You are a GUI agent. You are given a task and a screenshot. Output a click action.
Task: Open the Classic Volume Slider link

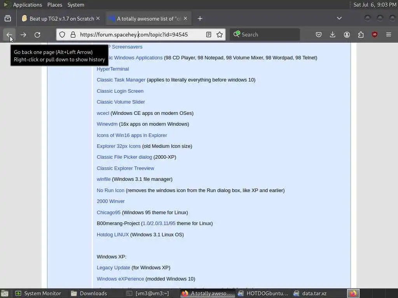click(x=121, y=102)
